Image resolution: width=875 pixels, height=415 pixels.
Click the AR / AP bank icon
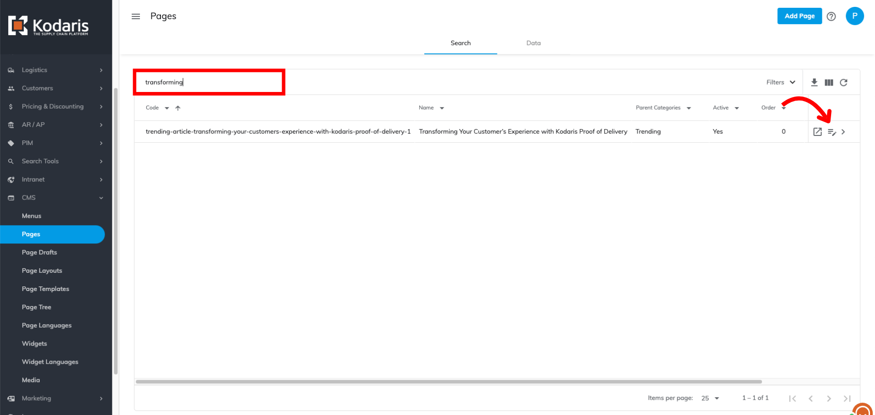(x=11, y=125)
